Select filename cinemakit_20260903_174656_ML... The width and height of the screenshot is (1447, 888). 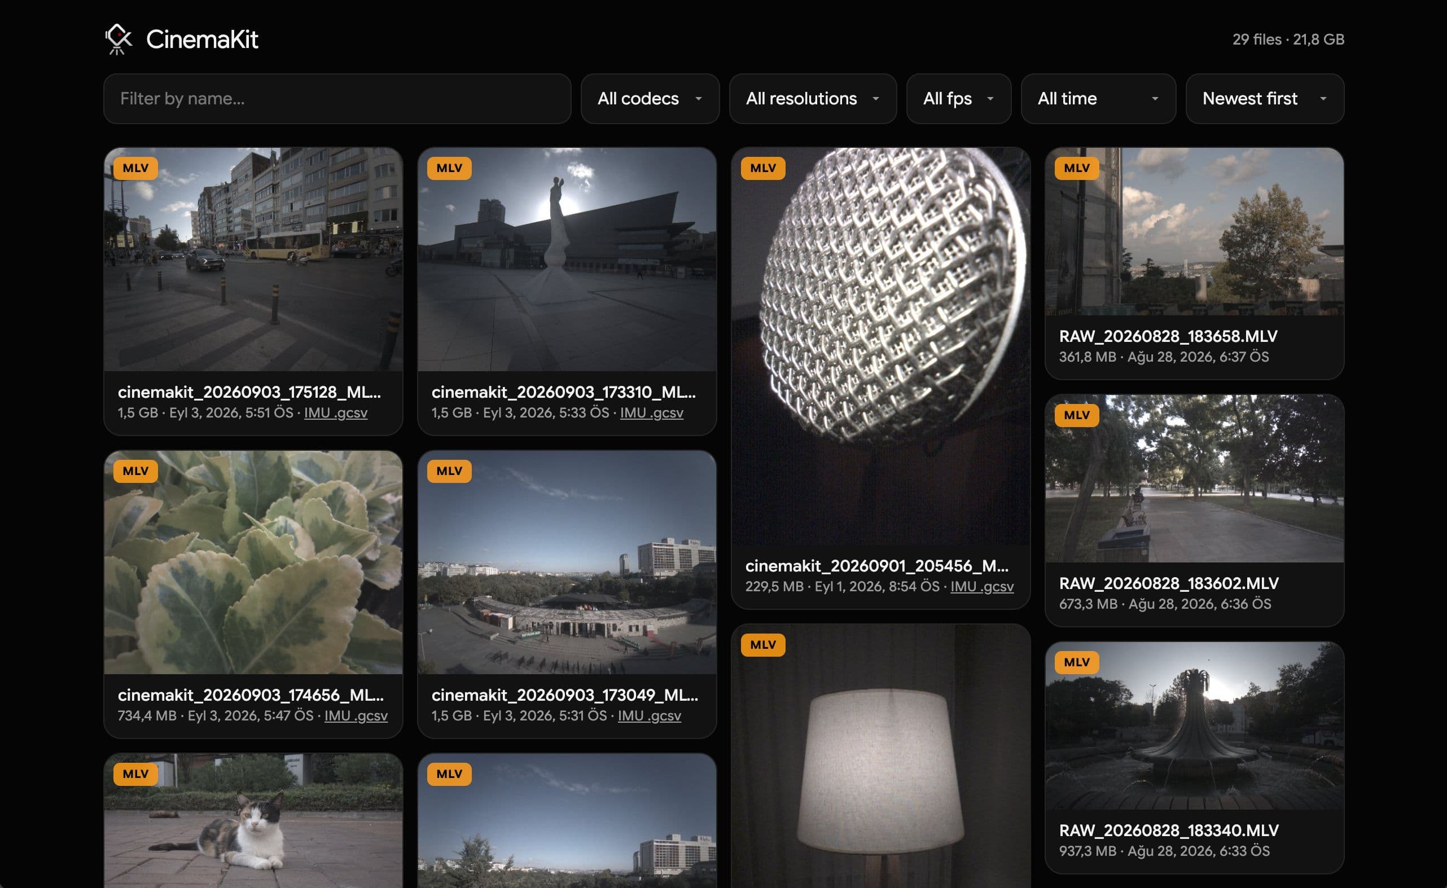click(251, 696)
